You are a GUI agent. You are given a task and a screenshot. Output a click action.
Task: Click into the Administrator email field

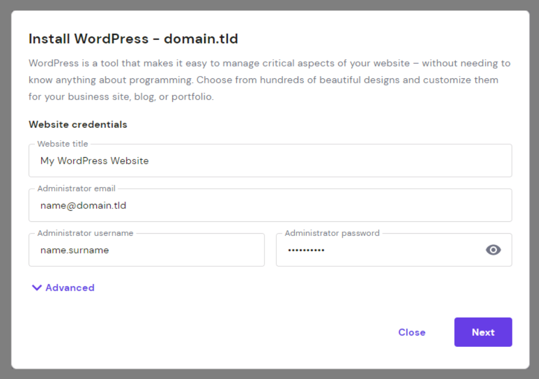pyautogui.click(x=270, y=206)
